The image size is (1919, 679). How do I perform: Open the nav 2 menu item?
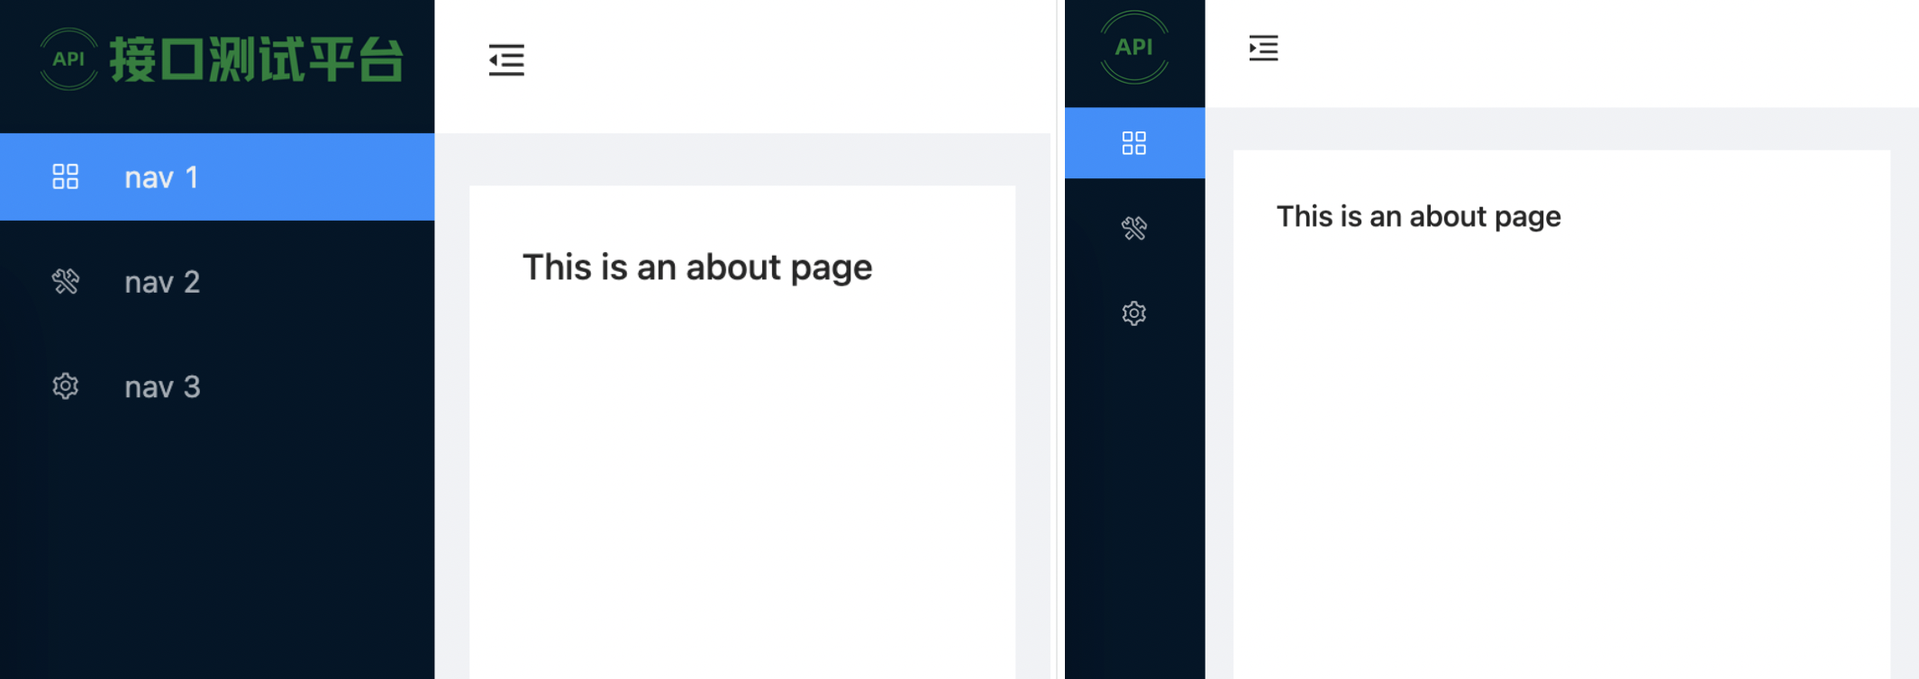point(217,282)
